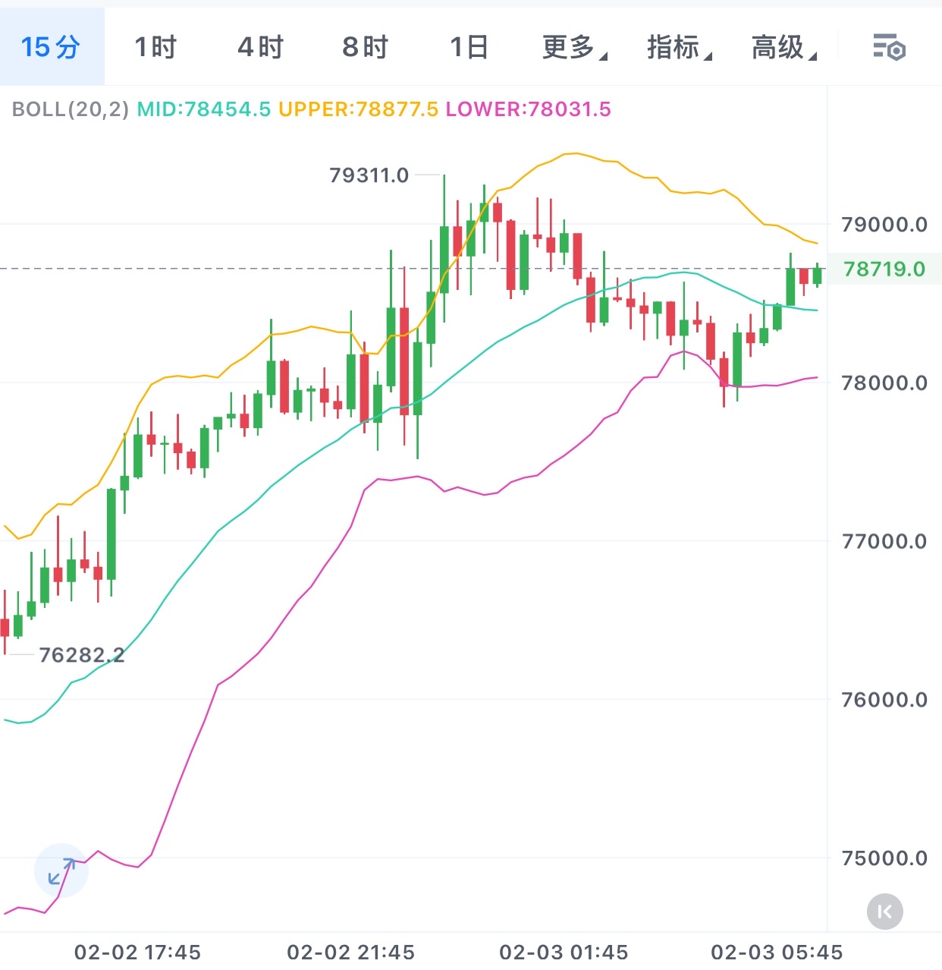Viewport: 942px width, 970px height.
Task: Click the current price tag 78719.0
Action: 884,269
